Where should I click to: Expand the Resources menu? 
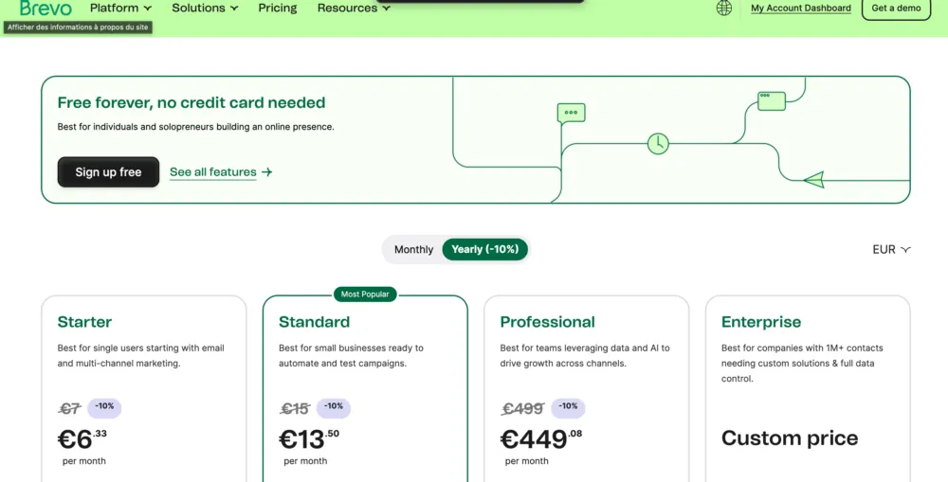354,8
